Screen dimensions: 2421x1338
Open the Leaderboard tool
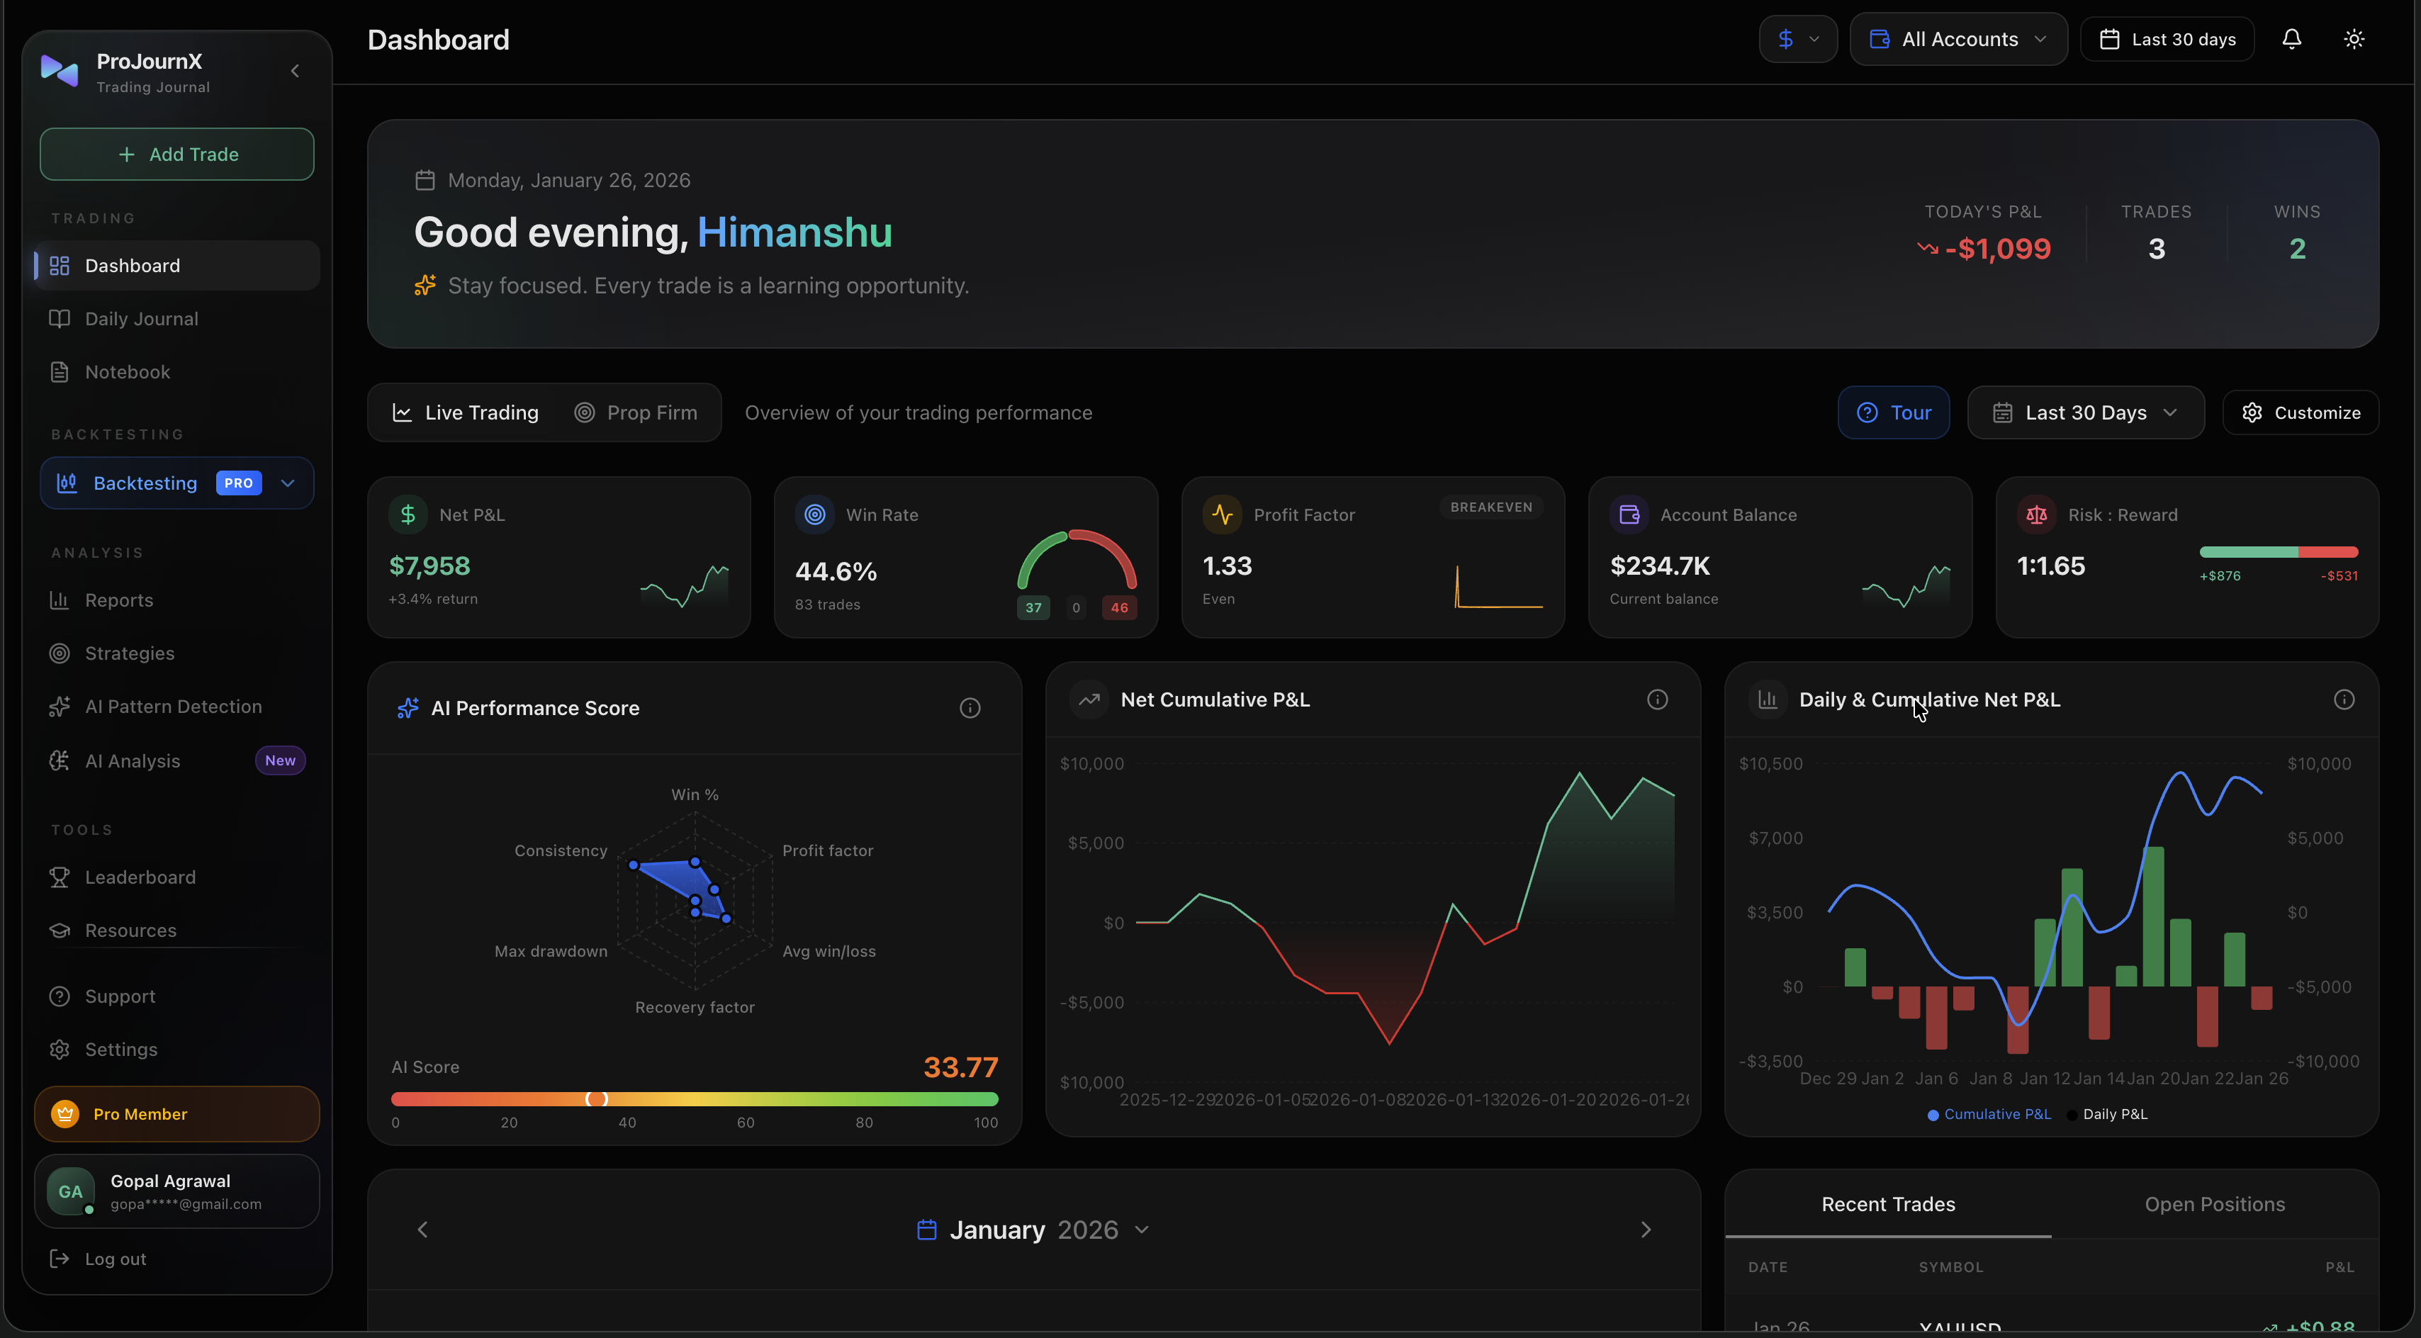pos(139,877)
